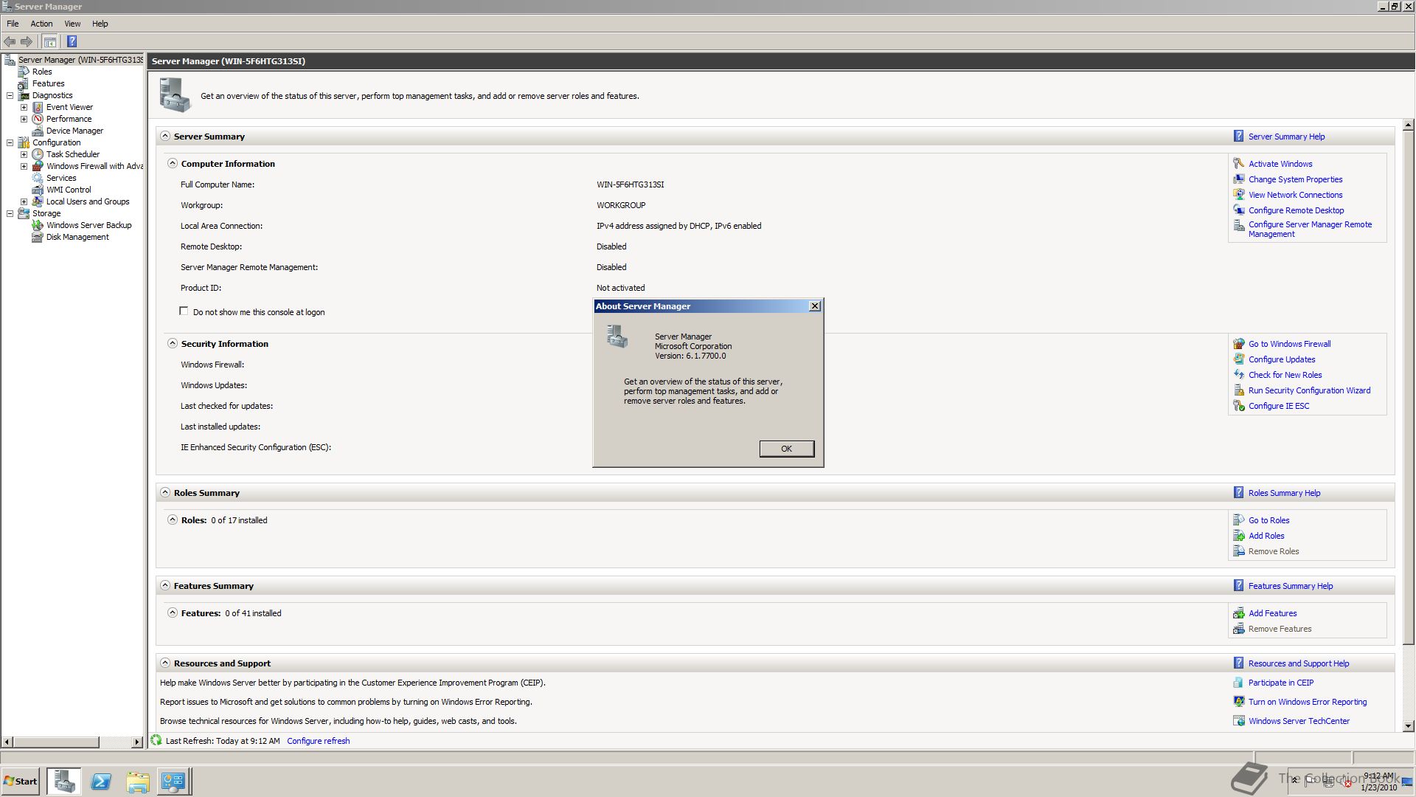
Task: Click the Server Summary Help question icon
Action: point(1239,136)
